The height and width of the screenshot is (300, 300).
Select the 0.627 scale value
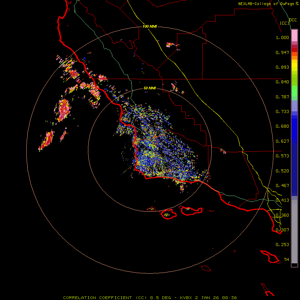click(282, 141)
